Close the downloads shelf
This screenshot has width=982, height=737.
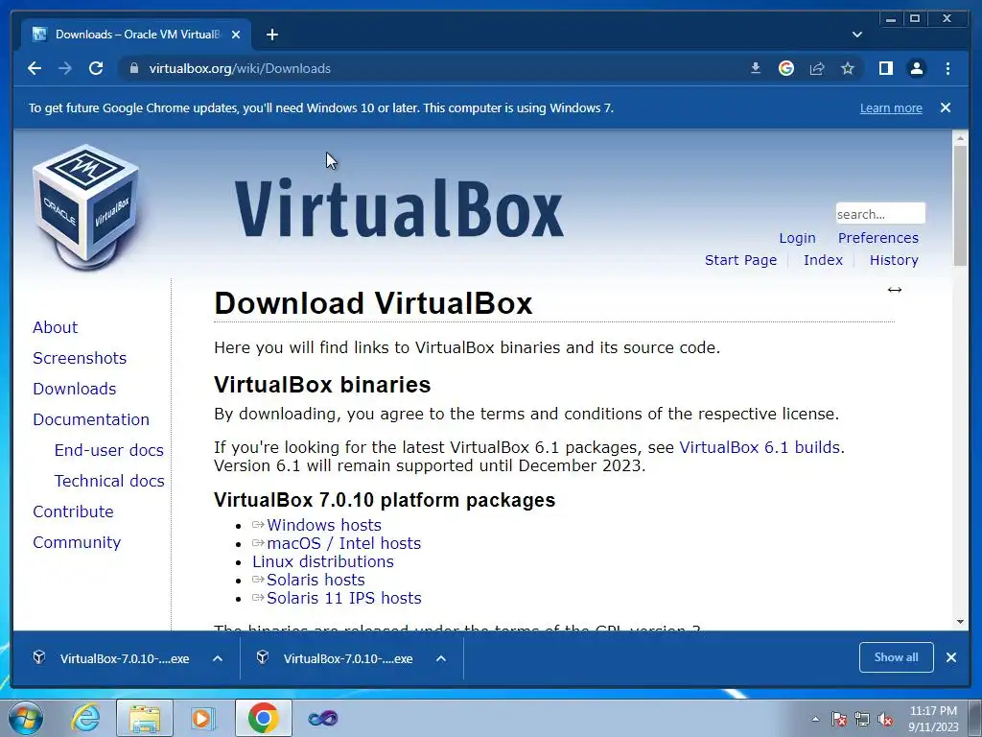click(951, 657)
